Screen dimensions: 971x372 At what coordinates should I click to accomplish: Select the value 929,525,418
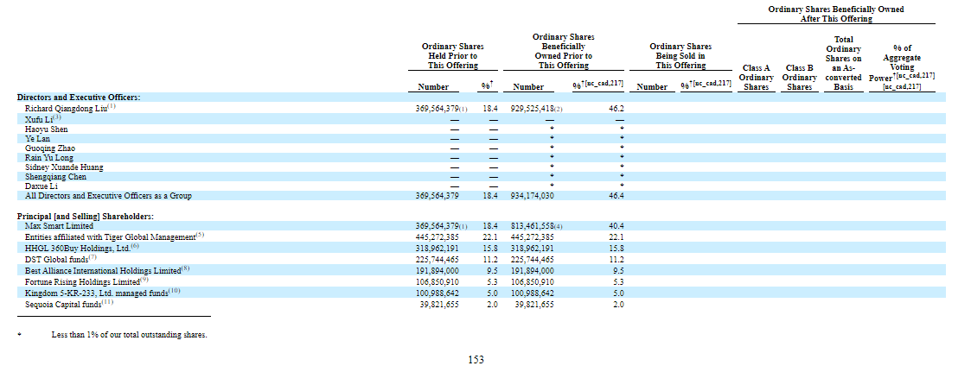click(x=532, y=109)
